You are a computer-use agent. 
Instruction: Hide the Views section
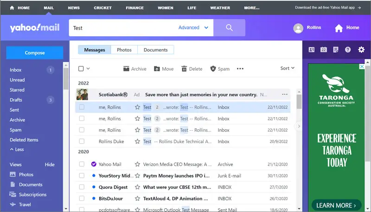pyautogui.click(x=49, y=165)
